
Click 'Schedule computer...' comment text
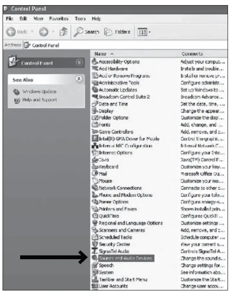point(203,237)
